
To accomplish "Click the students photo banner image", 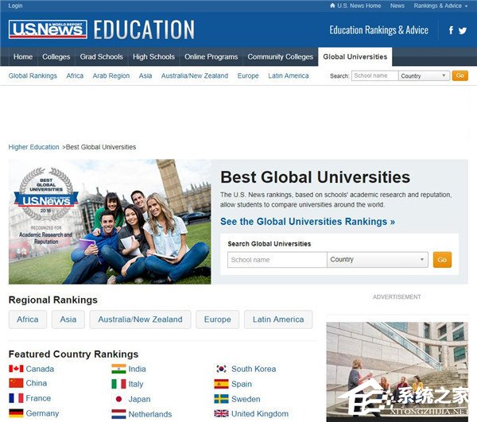I will (x=110, y=222).
